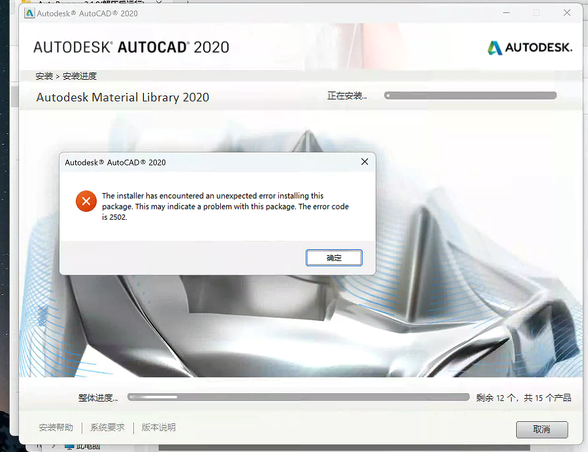Open the 安装帮助 link
Screen dimensions: 588x452
(x=56, y=428)
